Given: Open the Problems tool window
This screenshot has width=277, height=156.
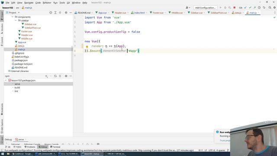Looking at the screenshot, I should tap(30, 147).
